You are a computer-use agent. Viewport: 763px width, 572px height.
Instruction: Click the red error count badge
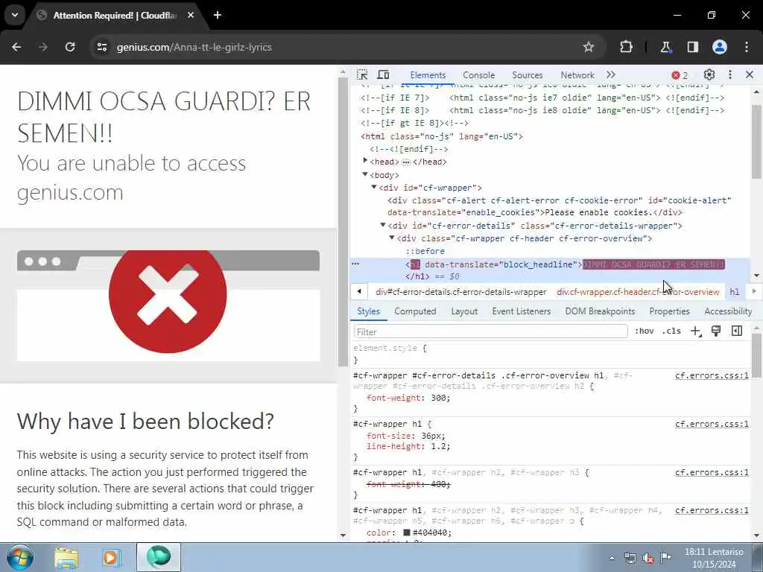[x=680, y=75]
